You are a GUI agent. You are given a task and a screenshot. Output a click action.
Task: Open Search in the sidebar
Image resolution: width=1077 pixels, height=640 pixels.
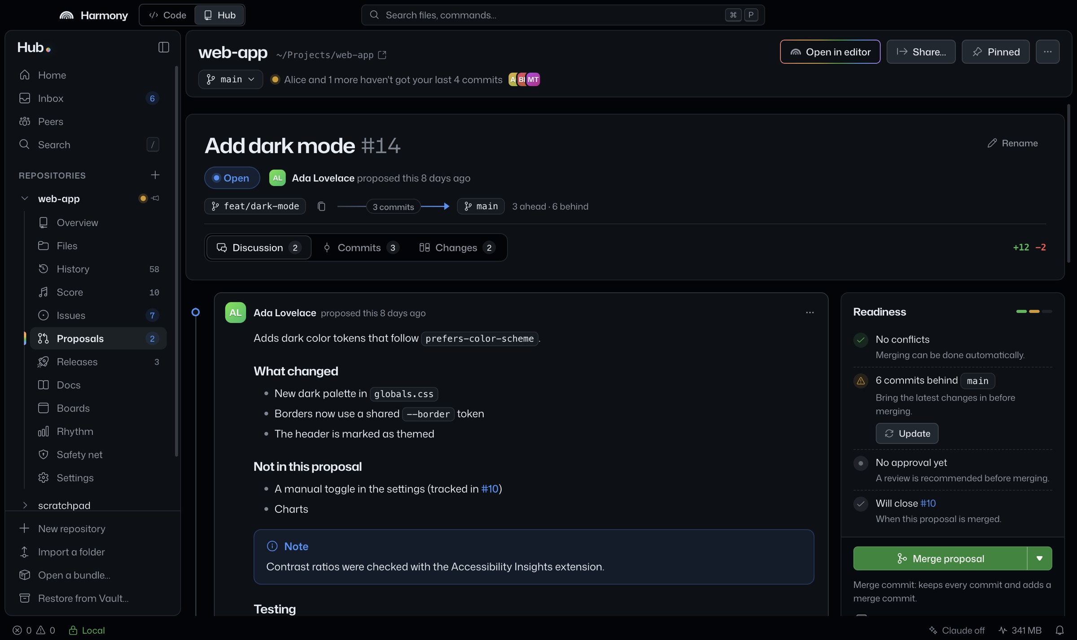tap(90, 145)
